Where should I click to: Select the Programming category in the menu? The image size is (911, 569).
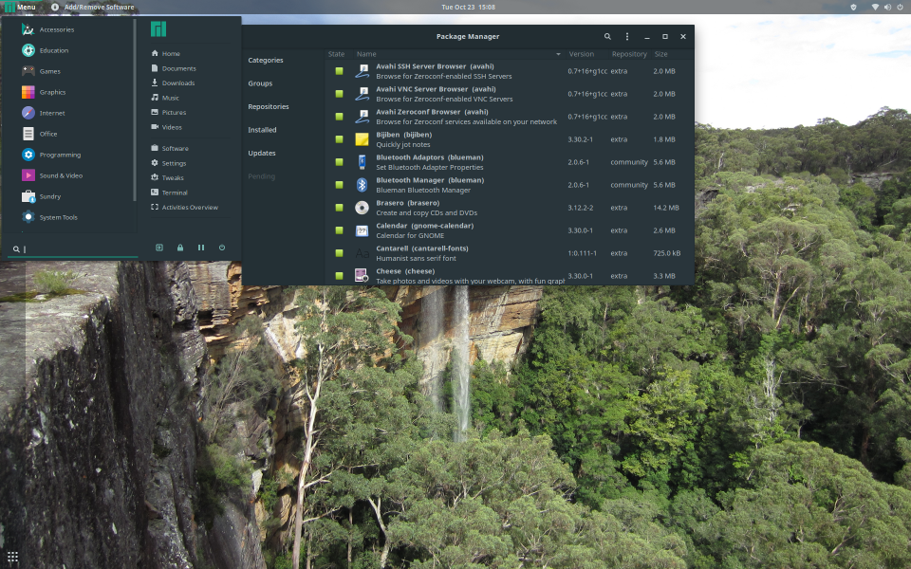click(60, 155)
